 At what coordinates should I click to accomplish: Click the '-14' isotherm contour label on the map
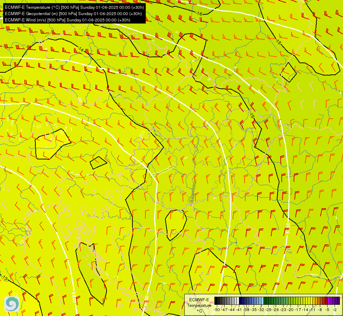pos(81,50)
